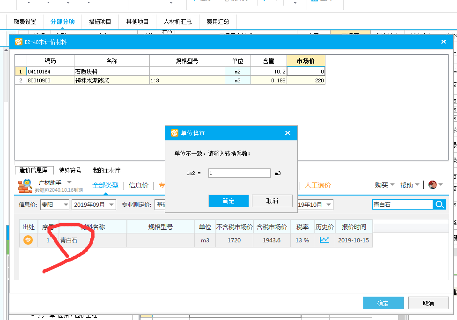Image resolution: width=457 pixels, height=320 pixels.
Task: Click the 含量 column header
Action: pyautogui.click(x=268, y=61)
